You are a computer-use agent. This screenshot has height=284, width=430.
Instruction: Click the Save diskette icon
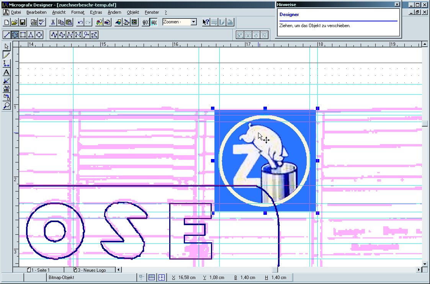coord(23,22)
